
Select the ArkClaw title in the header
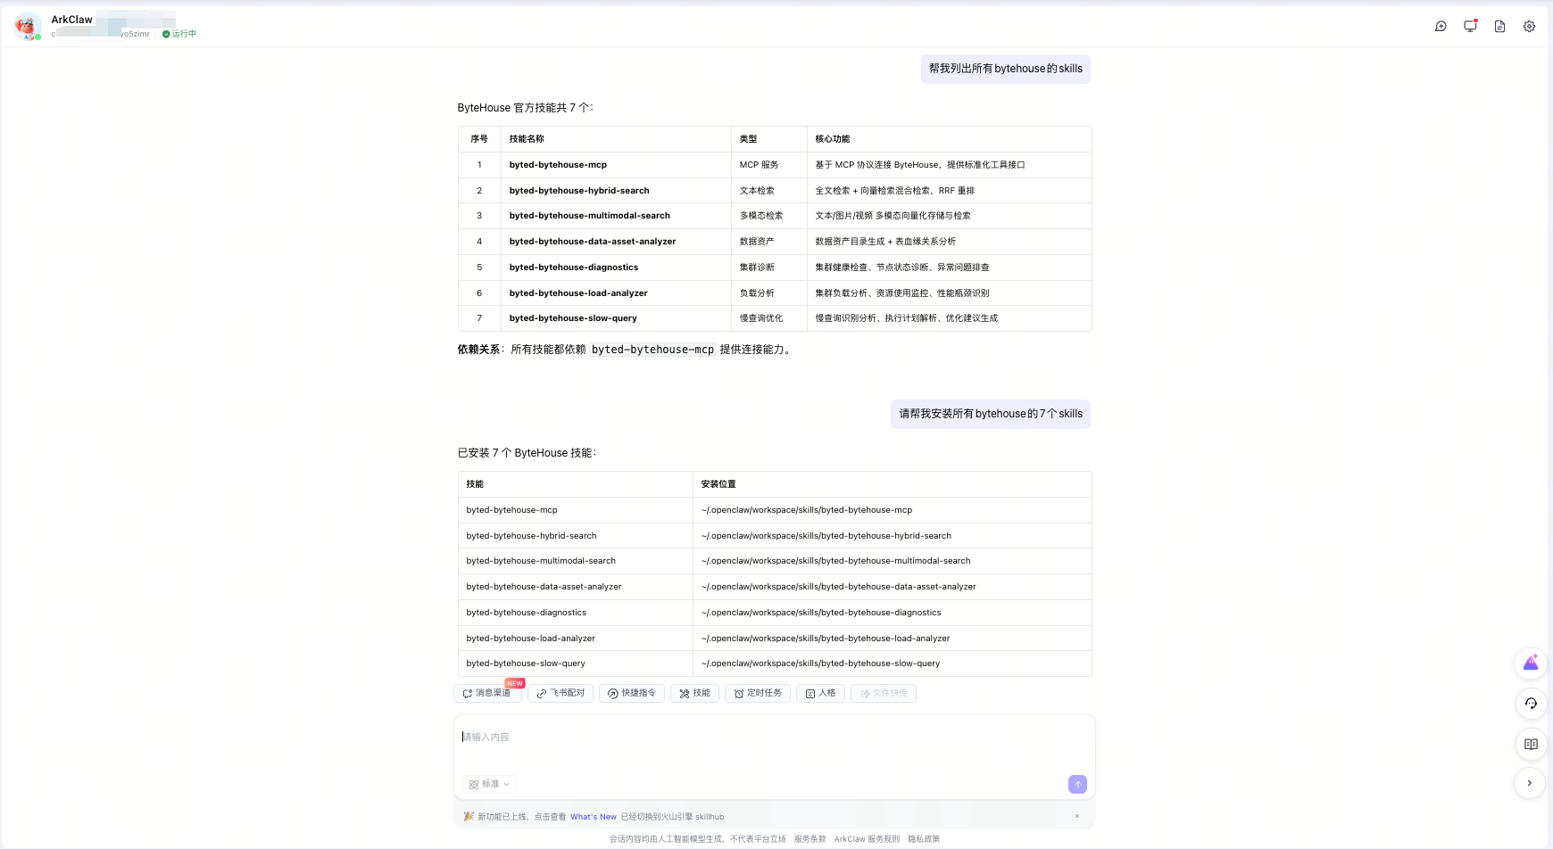(x=72, y=20)
